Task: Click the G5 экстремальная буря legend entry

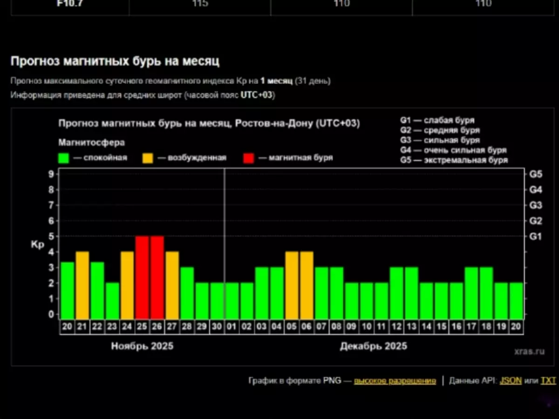Action: tap(453, 160)
